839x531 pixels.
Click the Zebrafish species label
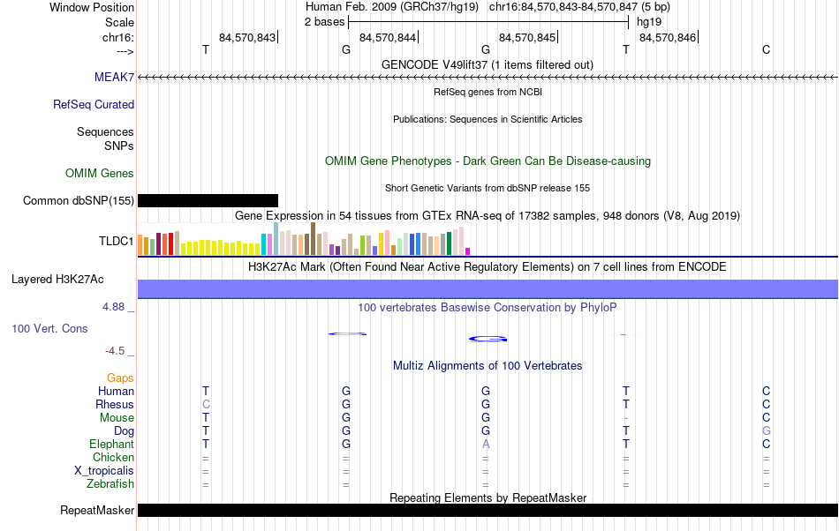[x=110, y=483]
